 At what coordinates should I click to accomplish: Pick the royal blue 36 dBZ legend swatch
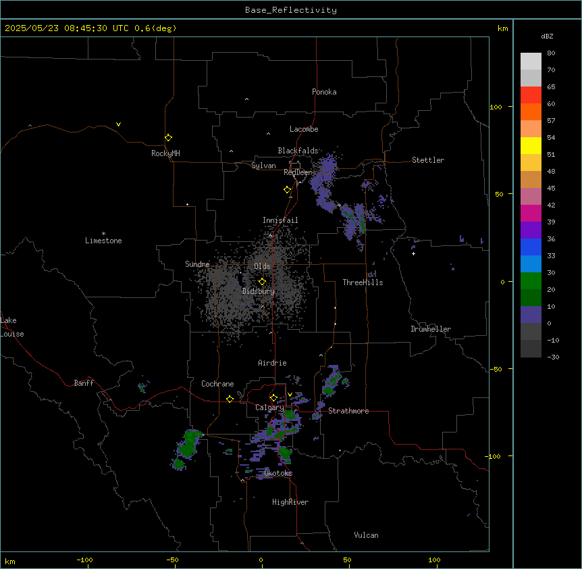tap(531, 247)
